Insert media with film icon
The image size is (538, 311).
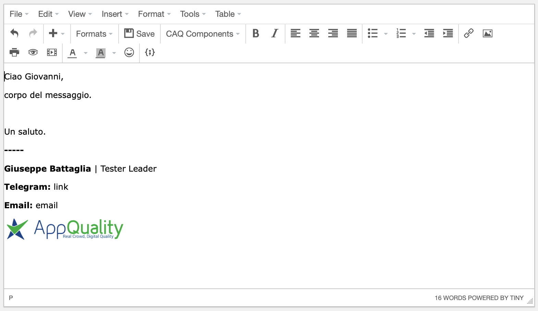point(52,52)
